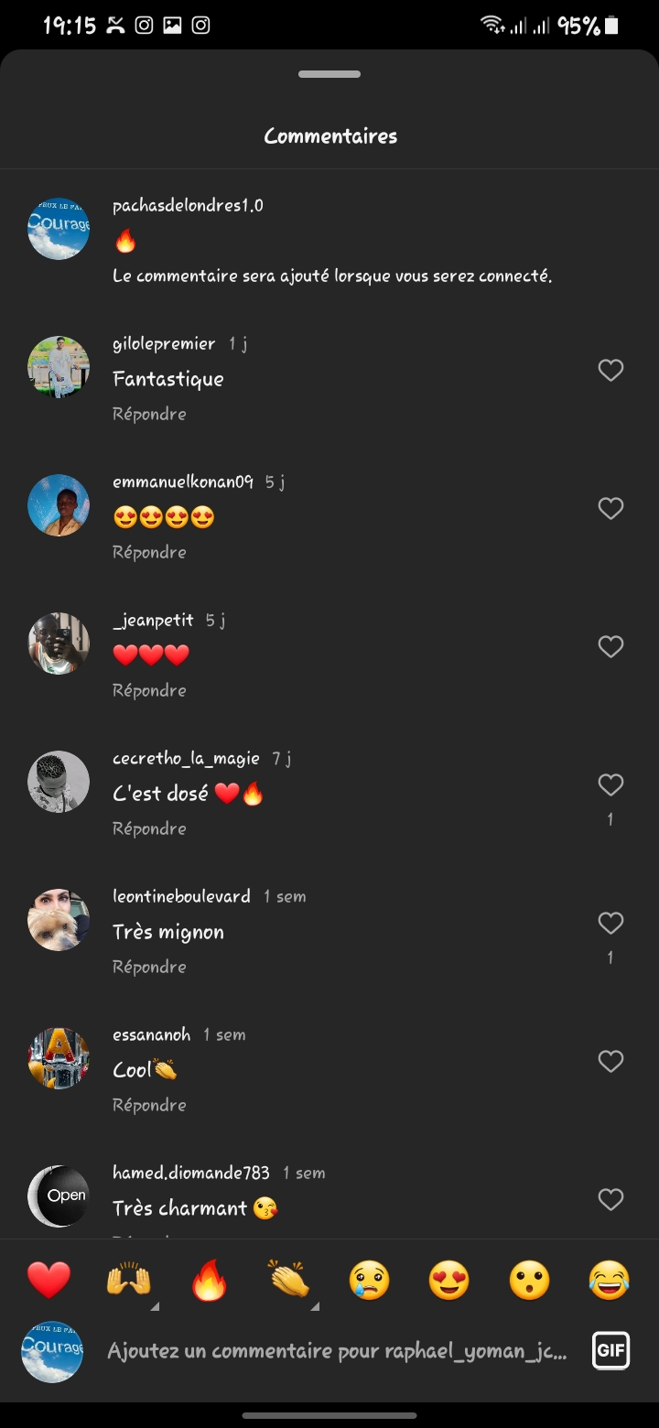Screen dimensions: 659x1428
Task: Open leontineboulevard's profile via username
Action: 181,896
